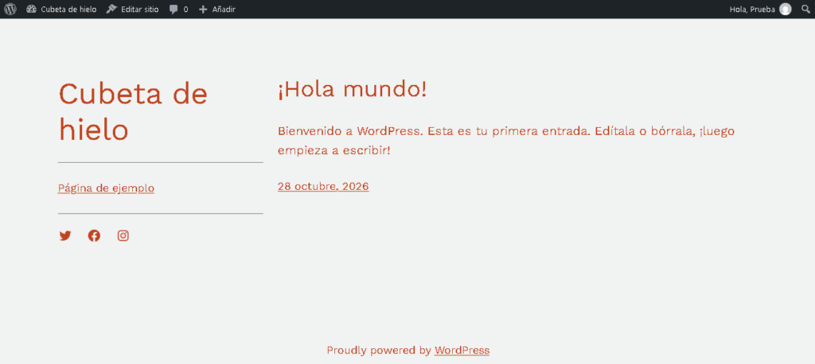Click the Cubeta de hielo site title
Screen dimensions: 815x364
(133, 111)
